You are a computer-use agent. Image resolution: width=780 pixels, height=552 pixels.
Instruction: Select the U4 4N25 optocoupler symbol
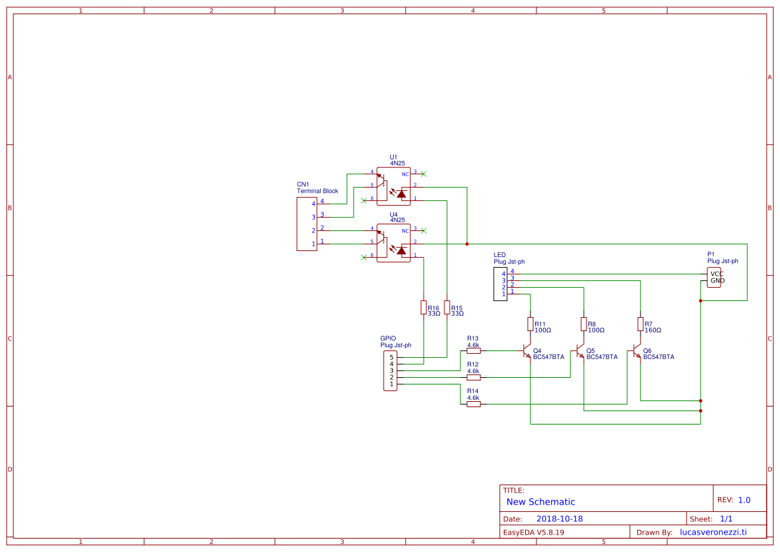point(395,242)
